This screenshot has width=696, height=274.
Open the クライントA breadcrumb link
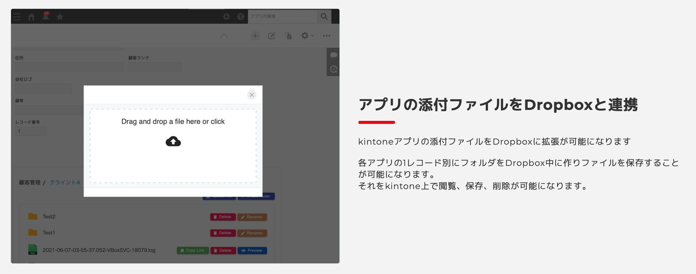(x=65, y=182)
